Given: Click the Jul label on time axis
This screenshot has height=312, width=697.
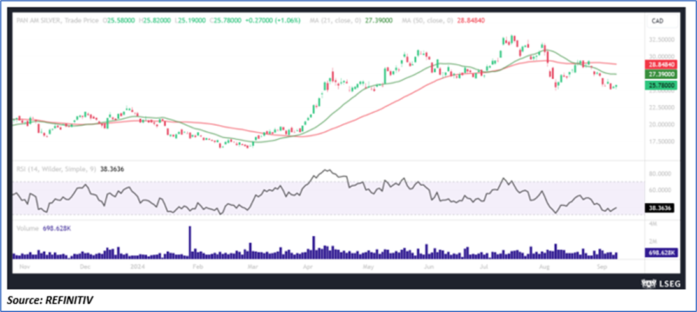Looking at the screenshot, I should [484, 268].
